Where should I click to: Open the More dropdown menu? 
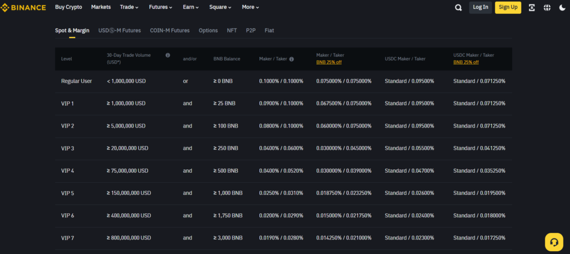[250, 7]
